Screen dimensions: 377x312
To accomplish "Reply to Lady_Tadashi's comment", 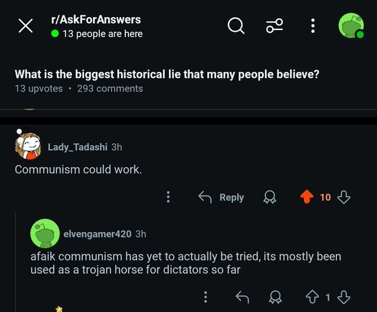I will 221,197.
